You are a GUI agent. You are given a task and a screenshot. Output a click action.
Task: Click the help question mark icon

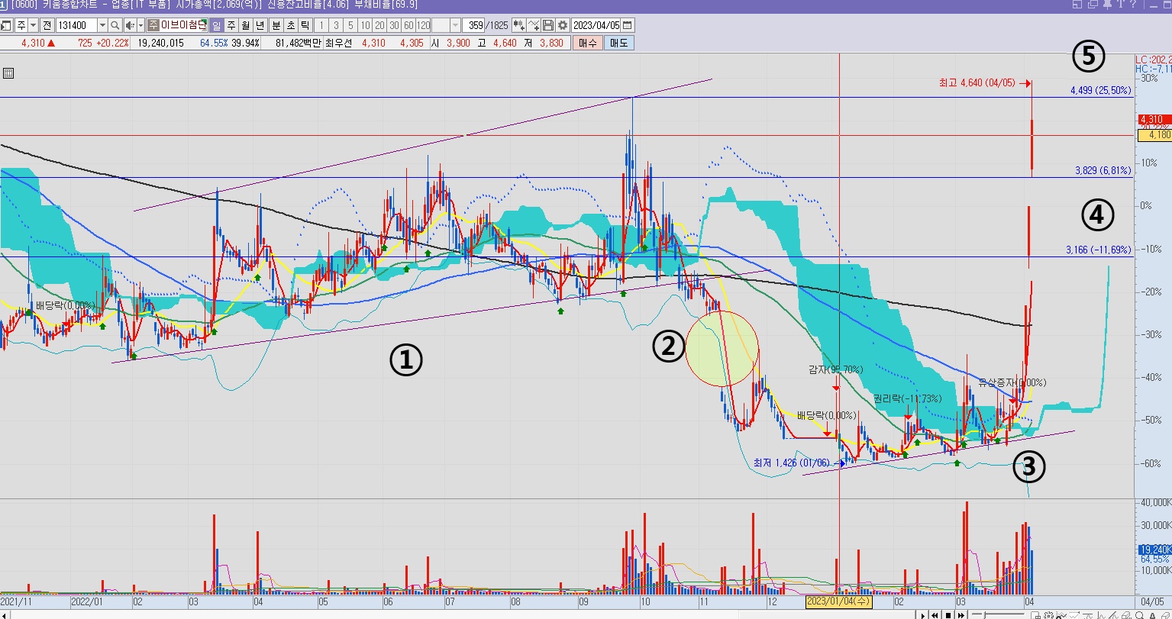(x=1133, y=5)
